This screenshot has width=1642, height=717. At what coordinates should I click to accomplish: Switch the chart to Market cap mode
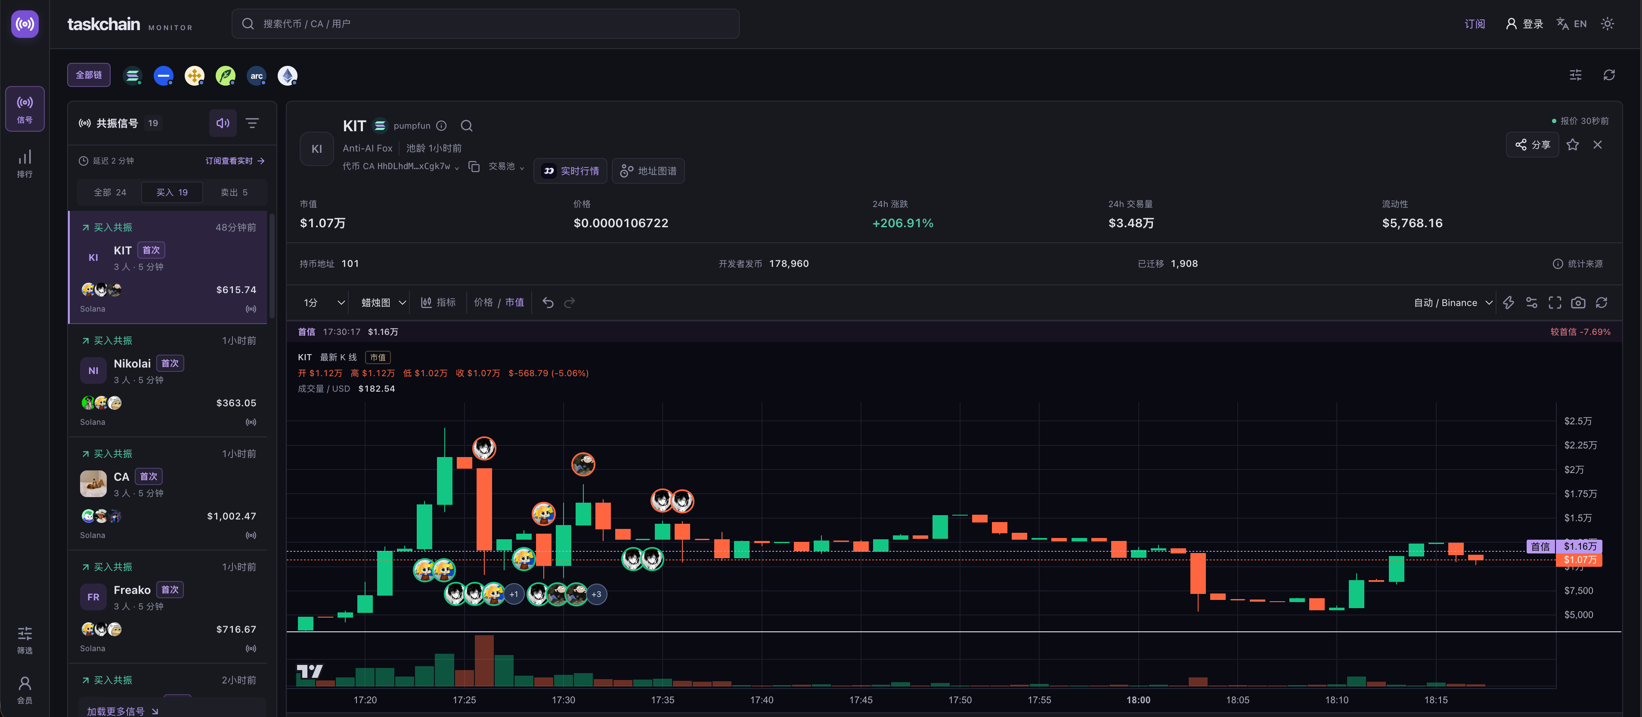[514, 303]
